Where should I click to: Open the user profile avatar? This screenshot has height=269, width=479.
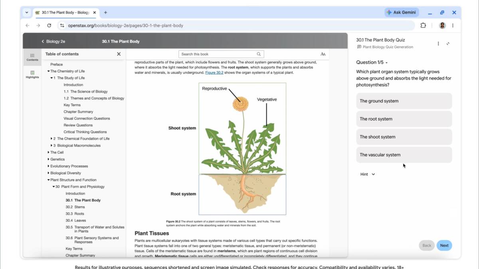442,26
